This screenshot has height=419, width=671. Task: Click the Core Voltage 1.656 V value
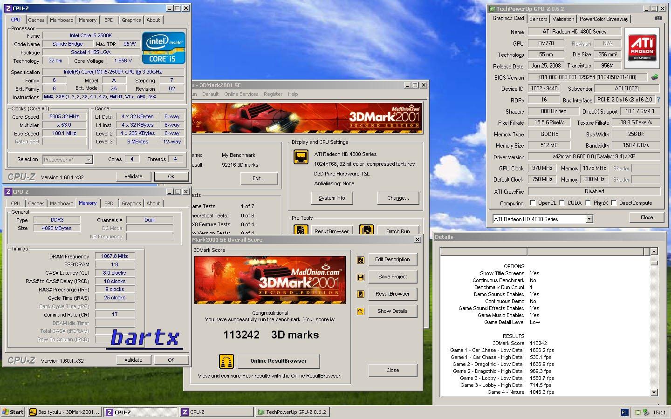123,61
